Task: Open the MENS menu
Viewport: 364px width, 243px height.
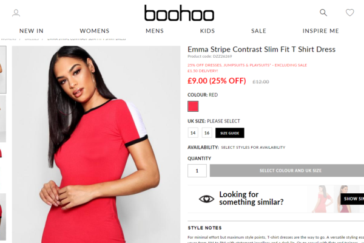Action: (155, 31)
